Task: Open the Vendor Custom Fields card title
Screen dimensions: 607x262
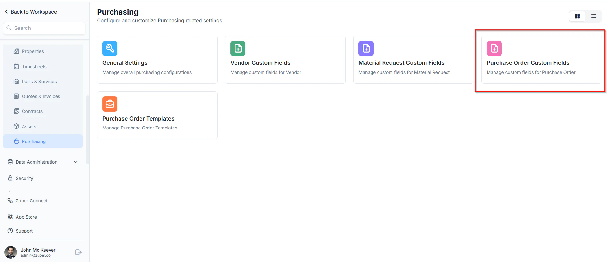Action: tap(260, 63)
